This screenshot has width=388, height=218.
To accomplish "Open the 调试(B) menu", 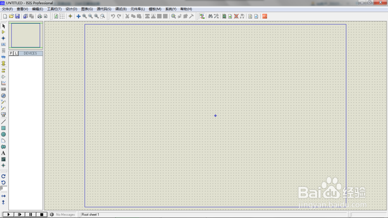I will pyautogui.click(x=121, y=9).
